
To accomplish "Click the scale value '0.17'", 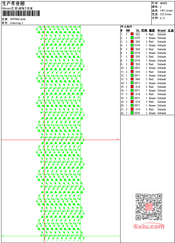I will point(163,18).
